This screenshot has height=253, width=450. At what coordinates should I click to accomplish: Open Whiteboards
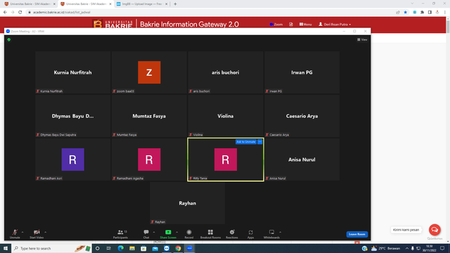271,234
